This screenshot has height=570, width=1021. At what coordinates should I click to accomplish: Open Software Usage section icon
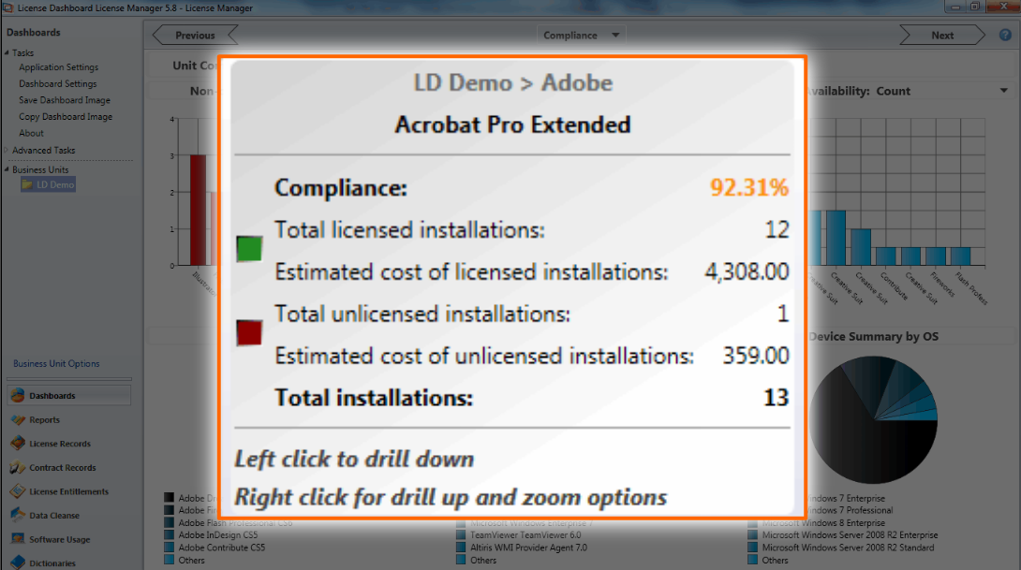pos(18,539)
